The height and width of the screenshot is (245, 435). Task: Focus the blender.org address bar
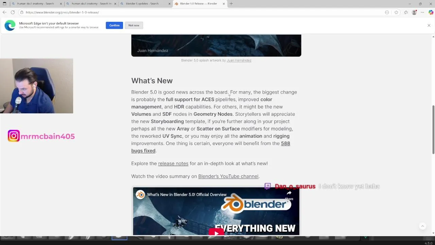[204, 12]
